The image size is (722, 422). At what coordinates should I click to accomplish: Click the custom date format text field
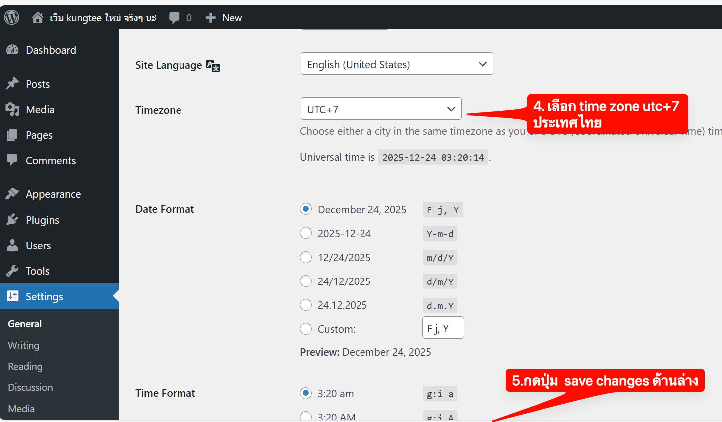pos(443,328)
